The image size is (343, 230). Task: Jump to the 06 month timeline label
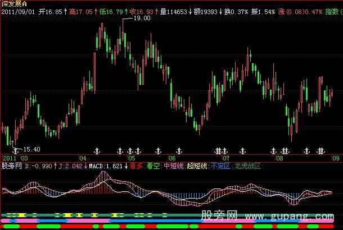click(x=172, y=158)
